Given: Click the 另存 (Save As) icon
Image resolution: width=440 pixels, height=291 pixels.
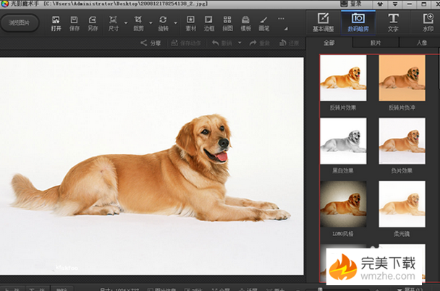Looking at the screenshot, I should click(x=92, y=23).
